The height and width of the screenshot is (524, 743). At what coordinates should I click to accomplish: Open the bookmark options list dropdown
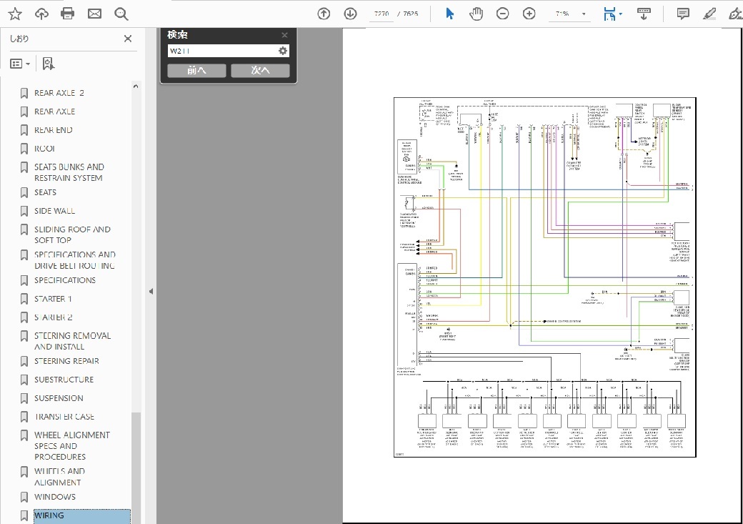(x=20, y=64)
